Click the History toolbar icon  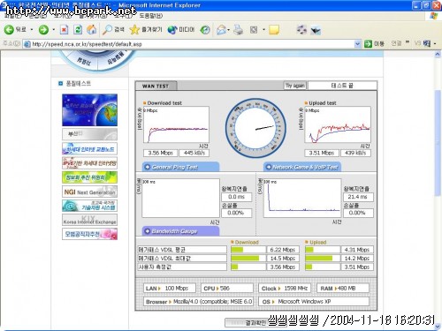click(205, 30)
